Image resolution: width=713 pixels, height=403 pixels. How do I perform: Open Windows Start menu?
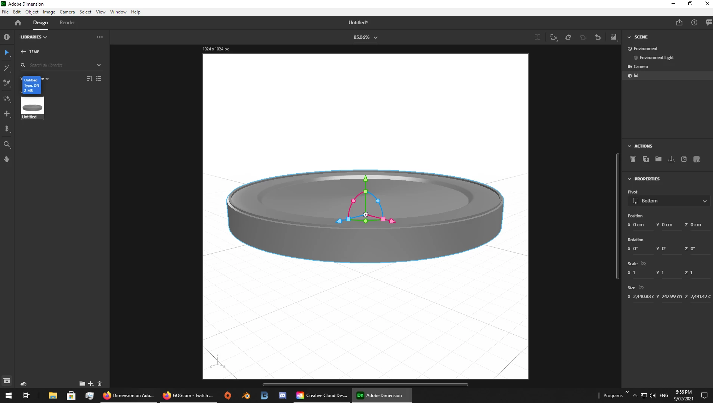click(x=9, y=396)
